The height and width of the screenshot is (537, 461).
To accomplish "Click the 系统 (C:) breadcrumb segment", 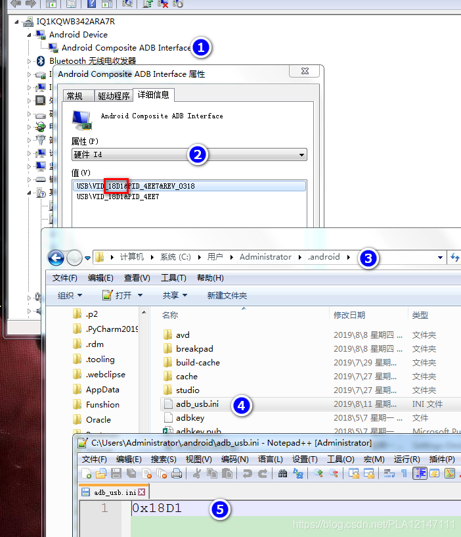I will [175, 257].
